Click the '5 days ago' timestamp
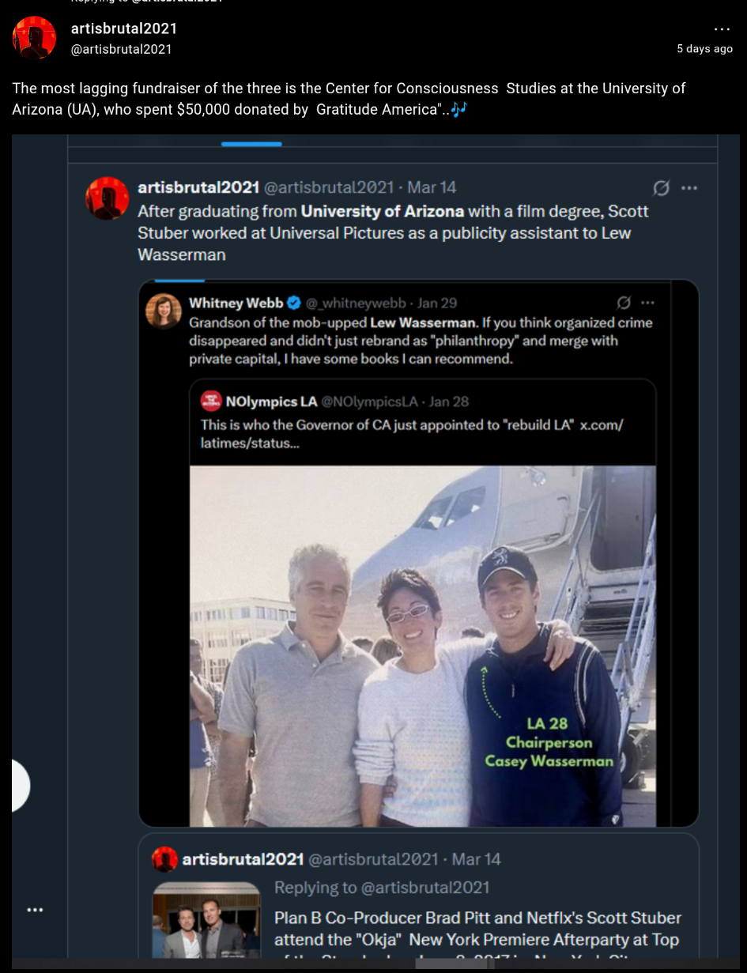747x973 pixels. point(704,49)
